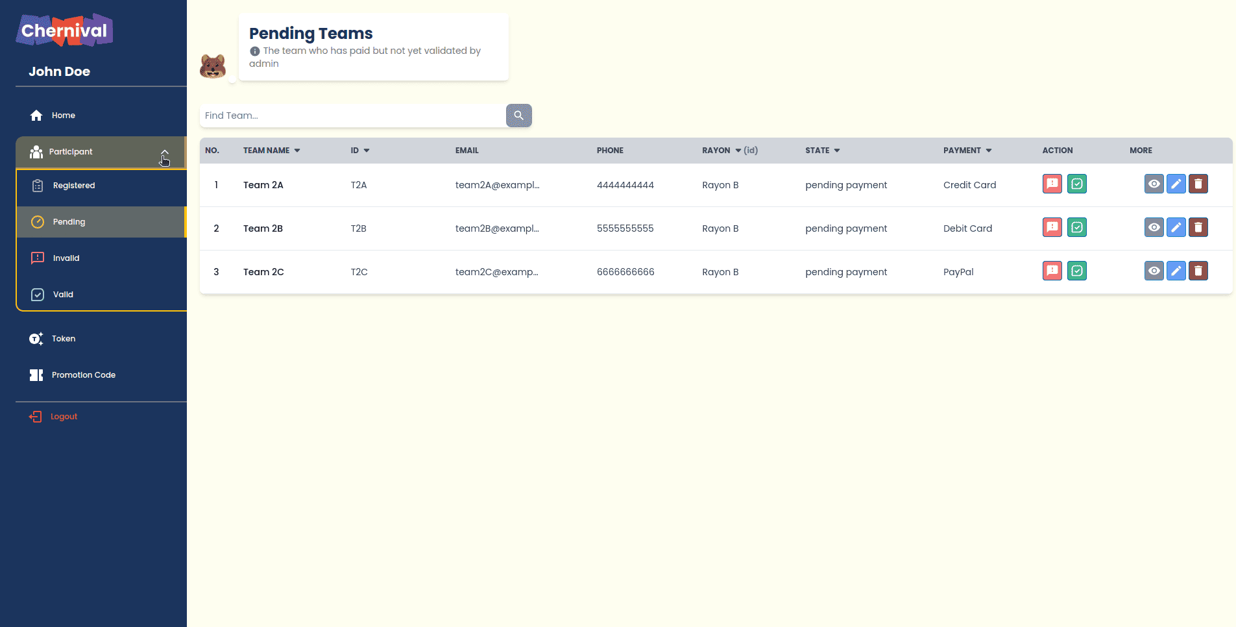The image size is (1236, 627).
Task: Sort by Team Name column arrow
Action: (x=297, y=151)
